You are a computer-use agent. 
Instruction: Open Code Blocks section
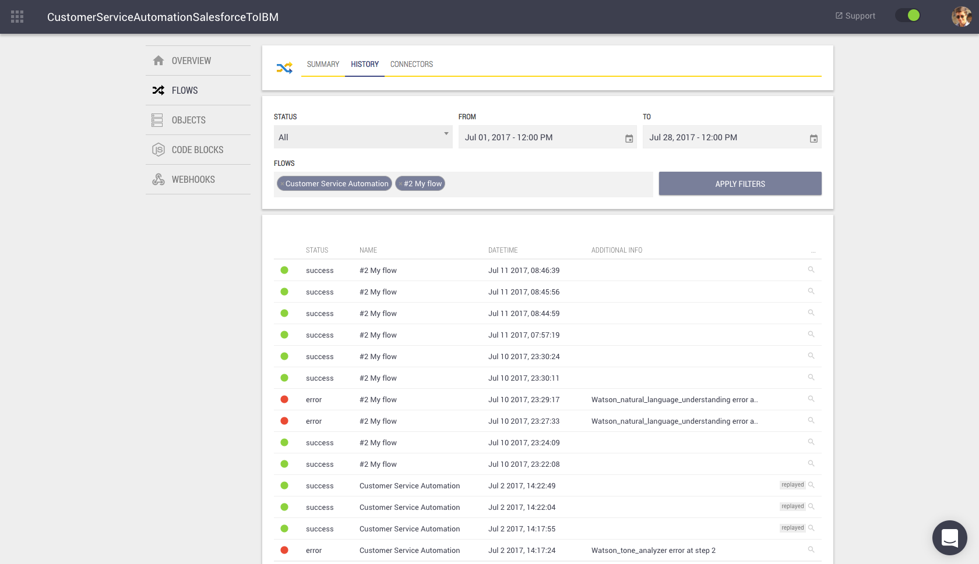pyautogui.click(x=198, y=150)
